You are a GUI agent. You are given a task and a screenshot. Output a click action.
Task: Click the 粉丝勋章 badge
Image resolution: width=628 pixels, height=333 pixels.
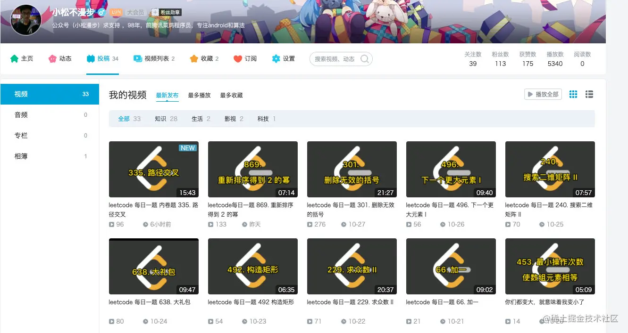tap(167, 12)
